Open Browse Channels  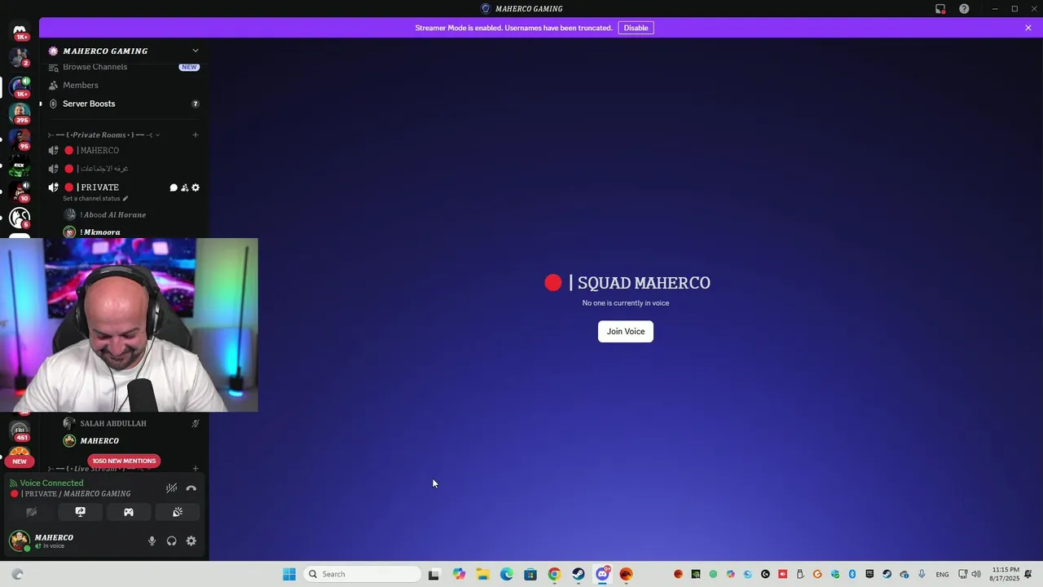pyautogui.click(x=95, y=67)
